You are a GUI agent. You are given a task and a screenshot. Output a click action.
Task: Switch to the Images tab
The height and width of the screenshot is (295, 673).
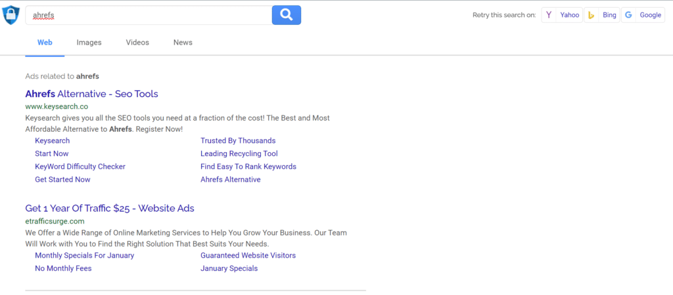coord(89,43)
